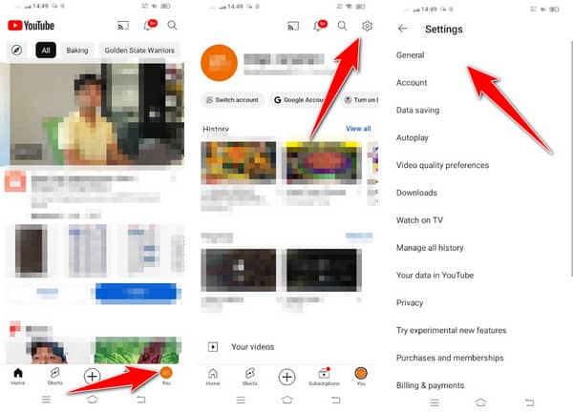This screenshot has width=573, height=412.
Task: Tap the channel avatar below the feed video
Action: point(15,182)
